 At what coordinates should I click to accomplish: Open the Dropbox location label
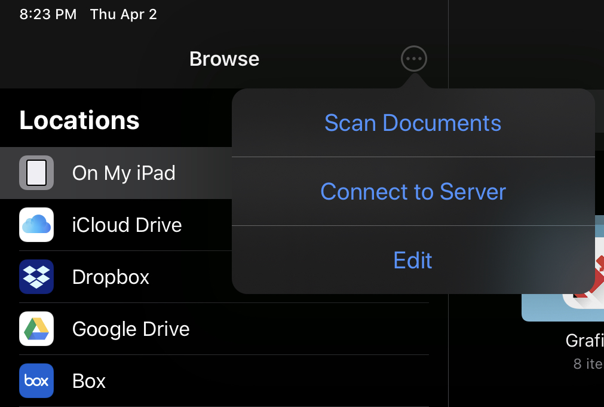tap(111, 277)
